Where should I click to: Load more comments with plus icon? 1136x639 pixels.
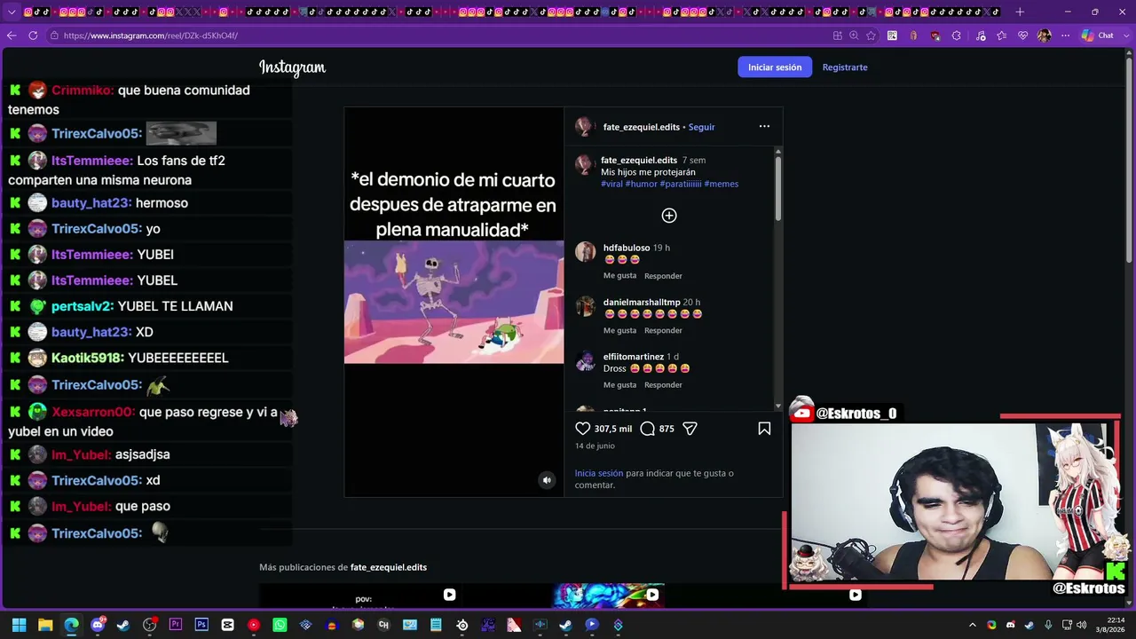pos(669,216)
